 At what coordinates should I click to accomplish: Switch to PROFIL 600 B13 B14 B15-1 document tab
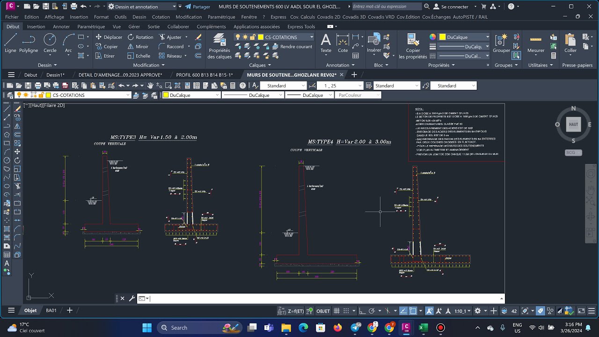[x=205, y=75]
